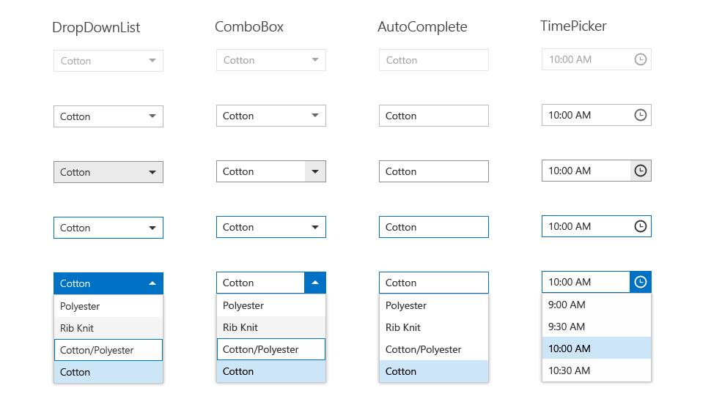Screen dimensions: 711x410
Task: Collapse the open ComboBox using its blue arrow button
Action: [x=315, y=283]
